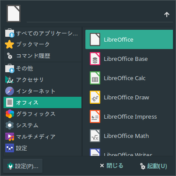176x176 pixels.
Task: Click the star icon beside ブックマーク
Action: (10, 44)
